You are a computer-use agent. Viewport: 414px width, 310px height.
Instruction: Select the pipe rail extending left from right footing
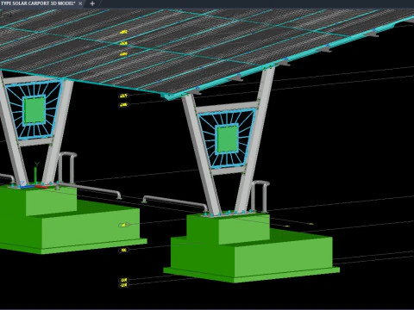tap(175, 202)
